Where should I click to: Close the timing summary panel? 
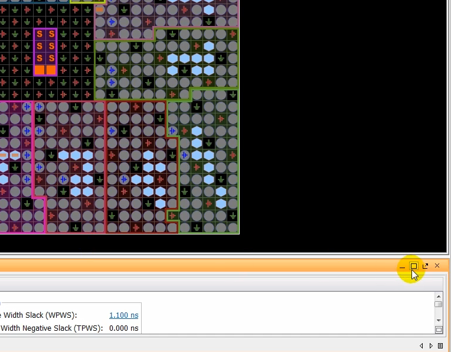(437, 266)
